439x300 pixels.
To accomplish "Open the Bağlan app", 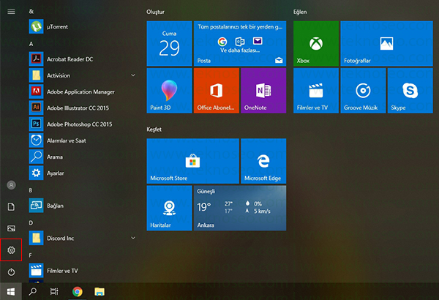I will point(82,206).
